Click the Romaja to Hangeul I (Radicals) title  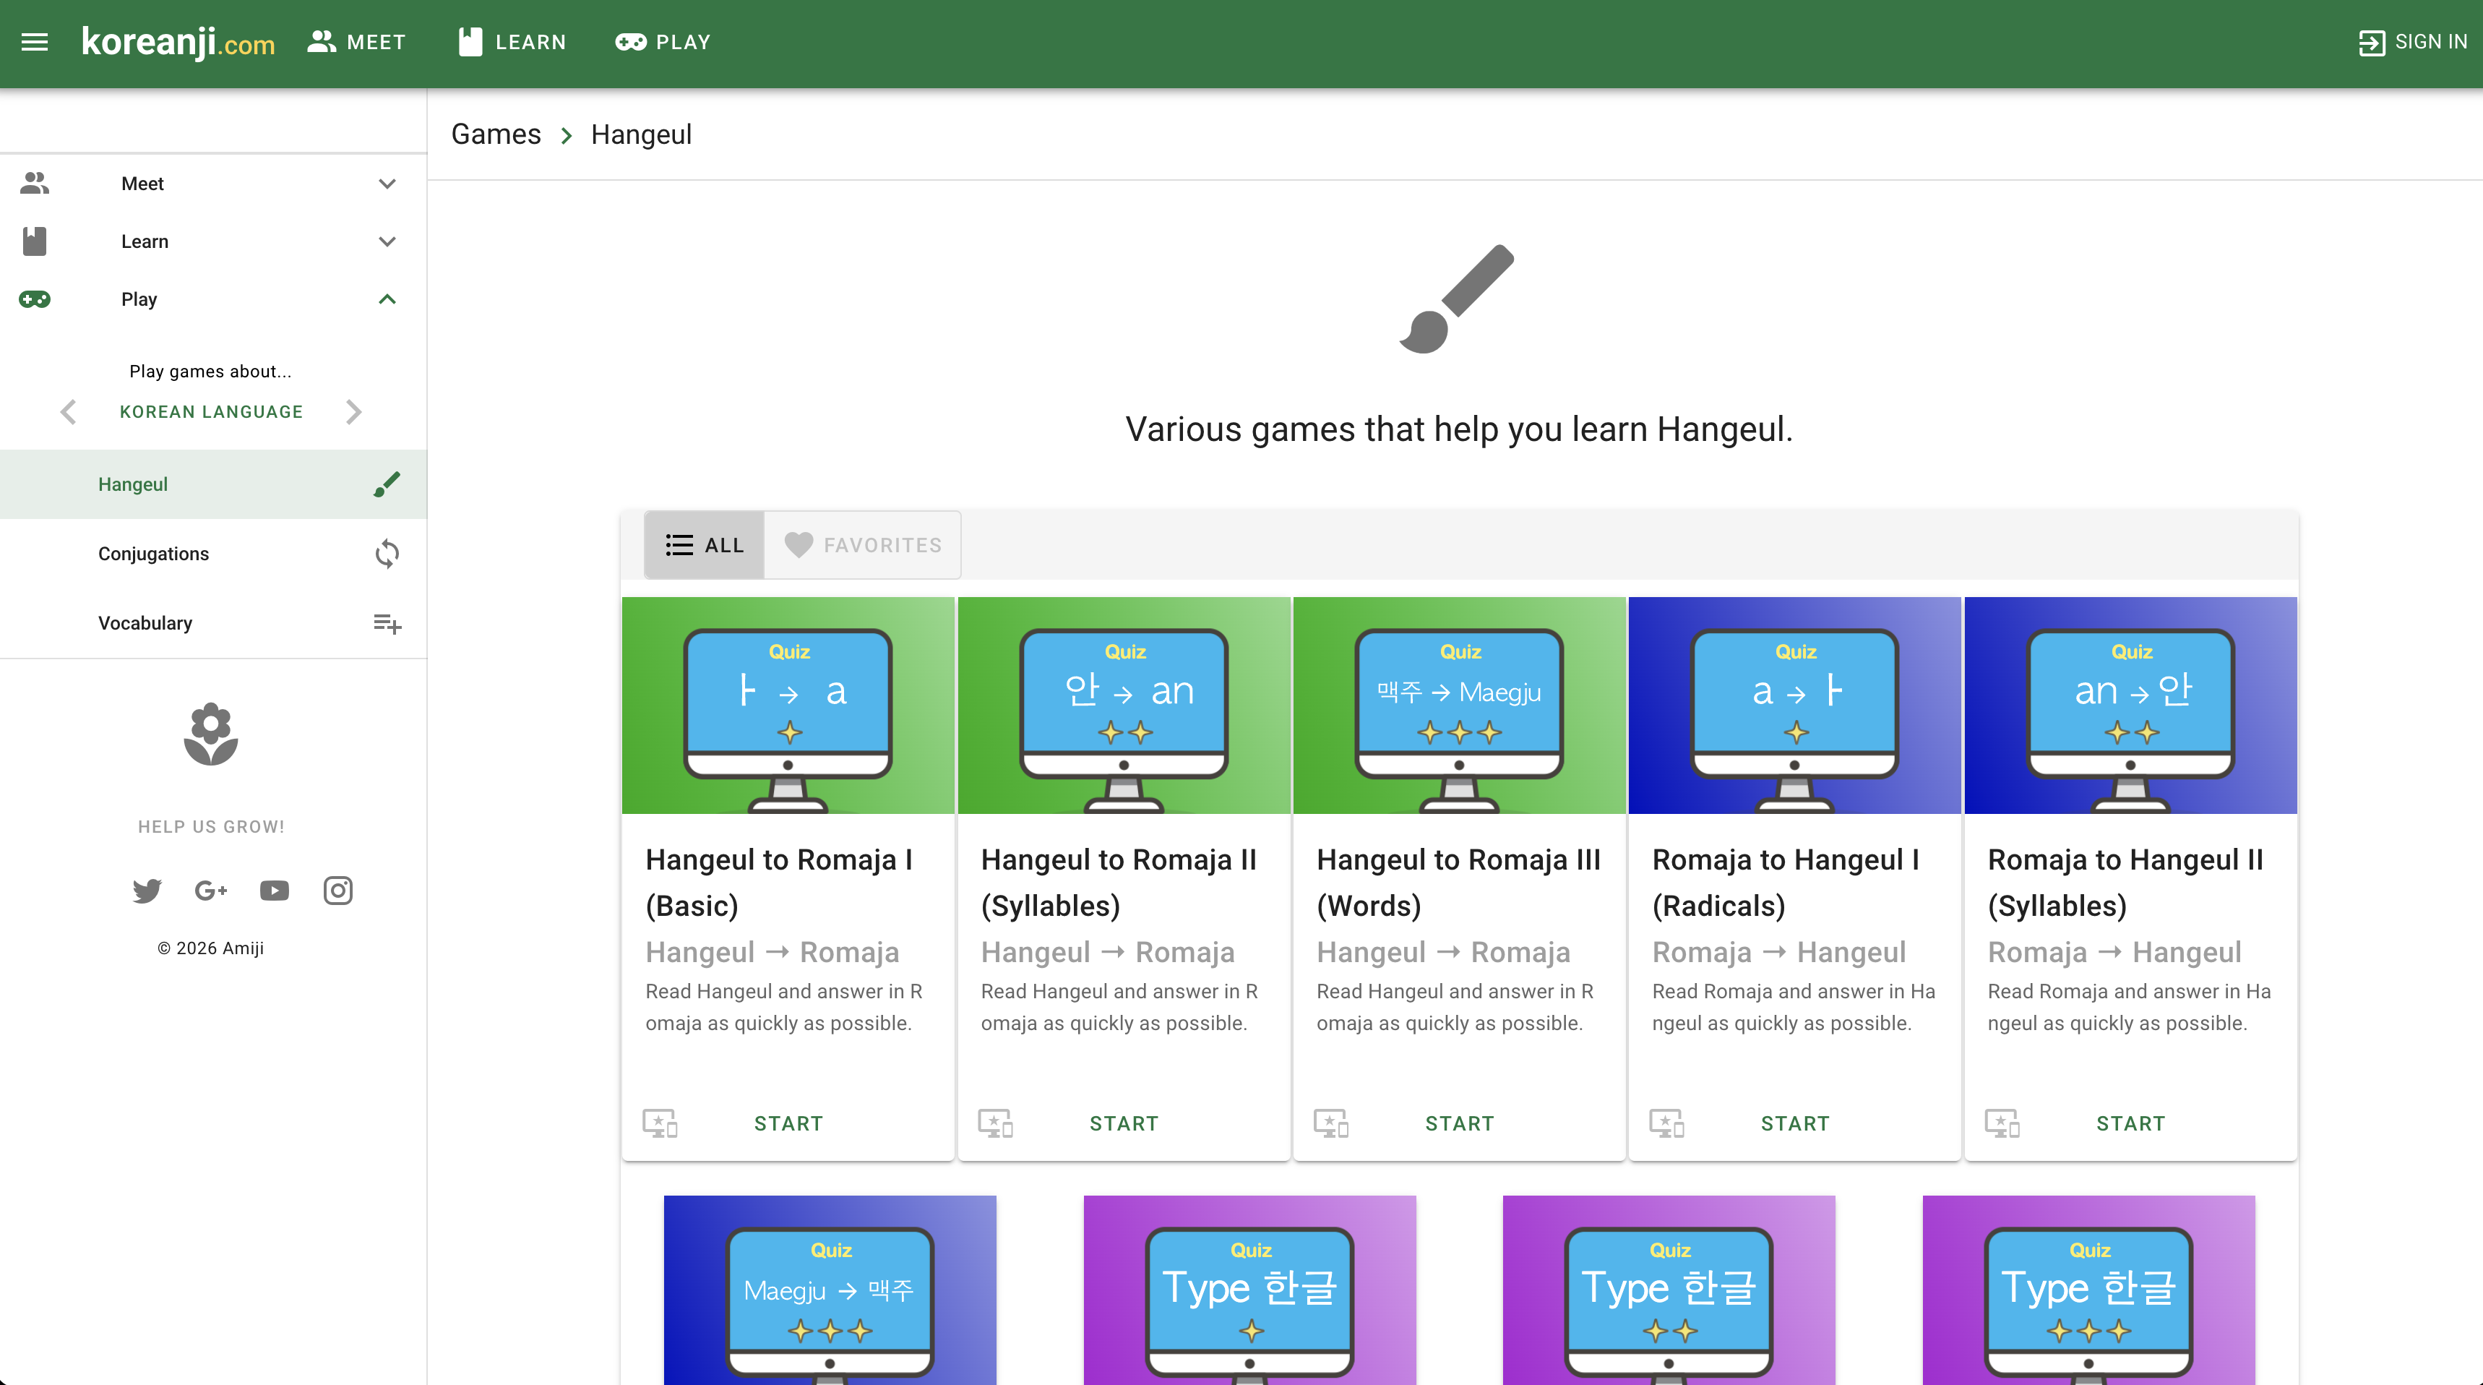[x=1785, y=883]
